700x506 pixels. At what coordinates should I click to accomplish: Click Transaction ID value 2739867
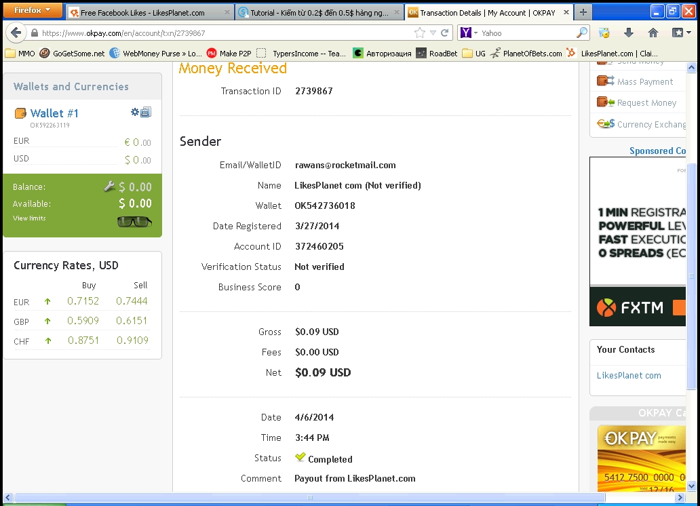(x=314, y=91)
